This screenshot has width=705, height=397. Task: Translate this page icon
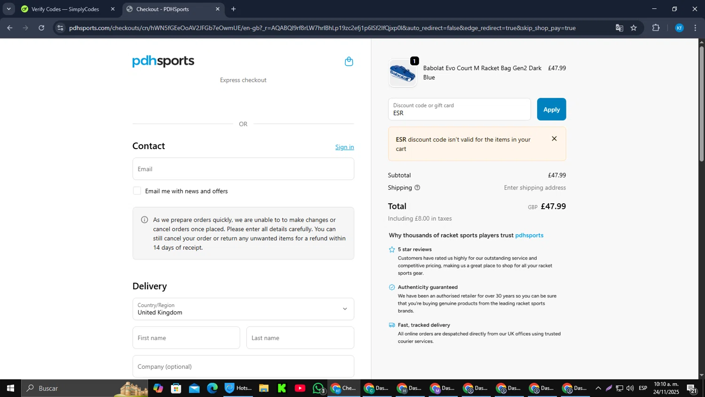619,28
